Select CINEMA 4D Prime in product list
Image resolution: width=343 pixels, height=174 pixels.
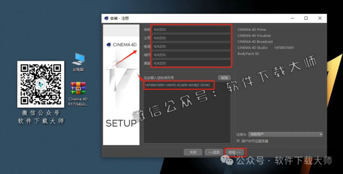(x=252, y=29)
